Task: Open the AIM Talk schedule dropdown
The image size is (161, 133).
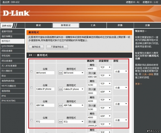Action: tap(121, 104)
